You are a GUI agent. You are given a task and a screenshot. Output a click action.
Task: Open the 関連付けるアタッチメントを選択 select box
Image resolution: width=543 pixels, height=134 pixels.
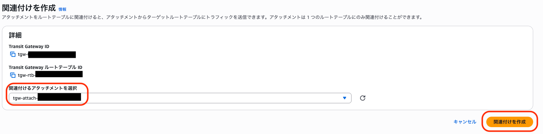[x=180, y=98]
